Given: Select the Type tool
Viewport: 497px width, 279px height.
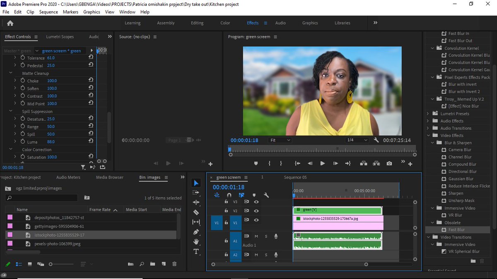Looking at the screenshot, I should [196, 252].
